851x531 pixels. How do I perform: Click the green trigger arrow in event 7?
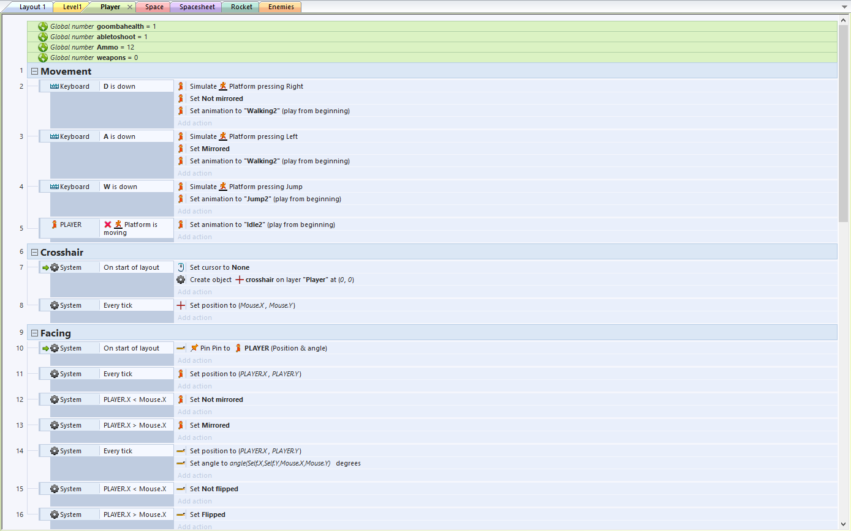coord(45,267)
